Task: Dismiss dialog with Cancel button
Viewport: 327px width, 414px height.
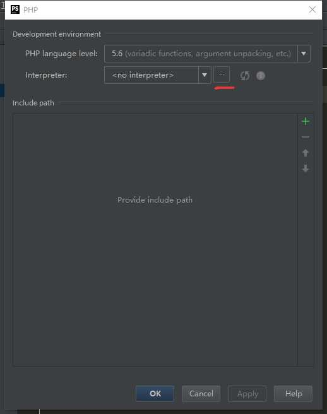Action: (201, 394)
